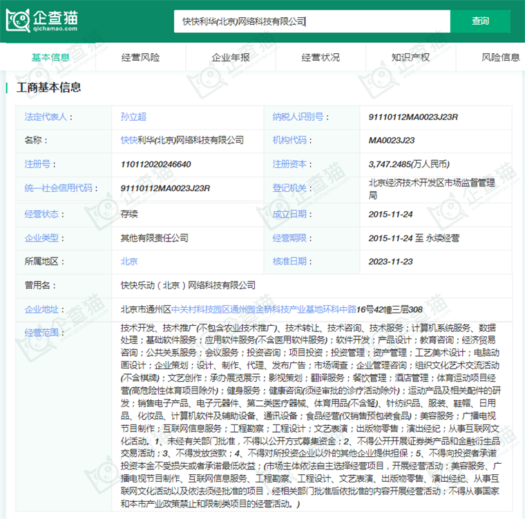Image resolution: width=525 pixels, height=519 pixels.
Task: Click the 北京 region link
Action: pyautogui.click(x=129, y=262)
